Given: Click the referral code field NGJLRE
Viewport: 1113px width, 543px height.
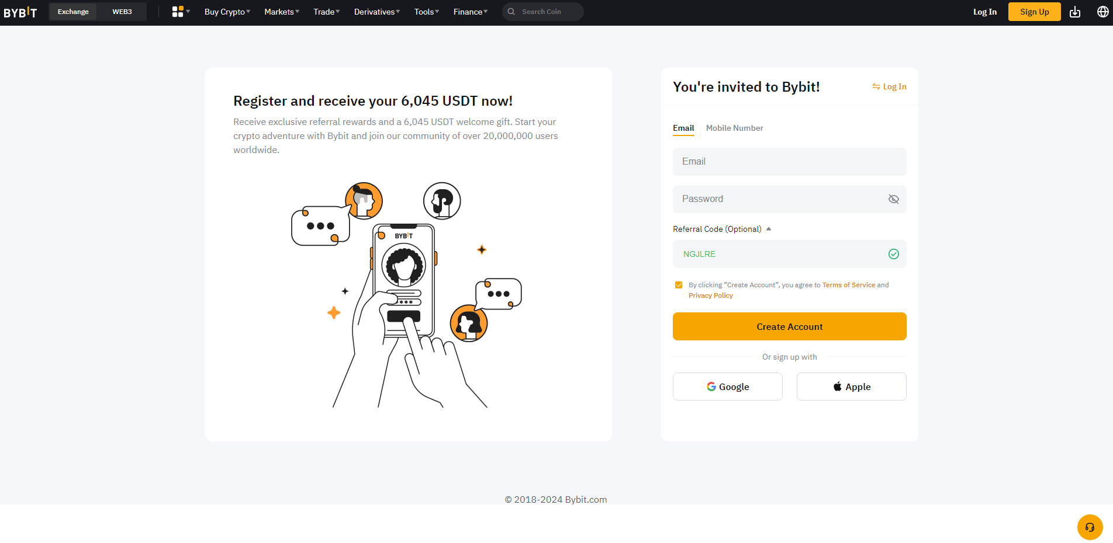Looking at the screenshot, I should coord(790,254).
